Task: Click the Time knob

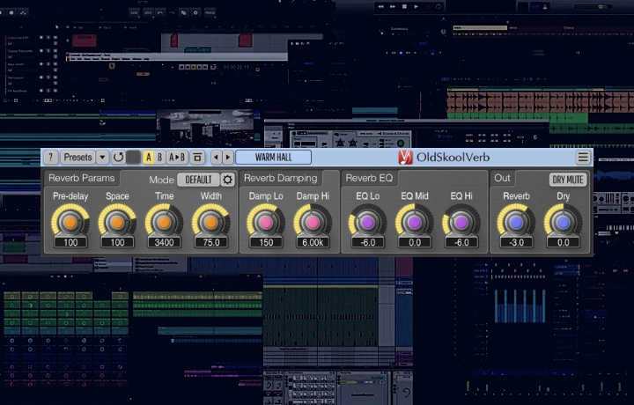Action: coord(164,222)
